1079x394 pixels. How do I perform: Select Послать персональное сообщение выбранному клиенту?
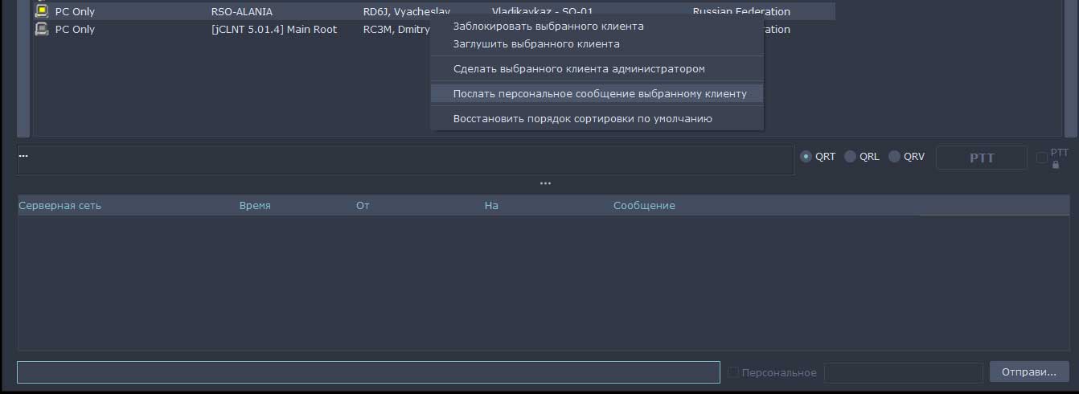pos(597,93)
